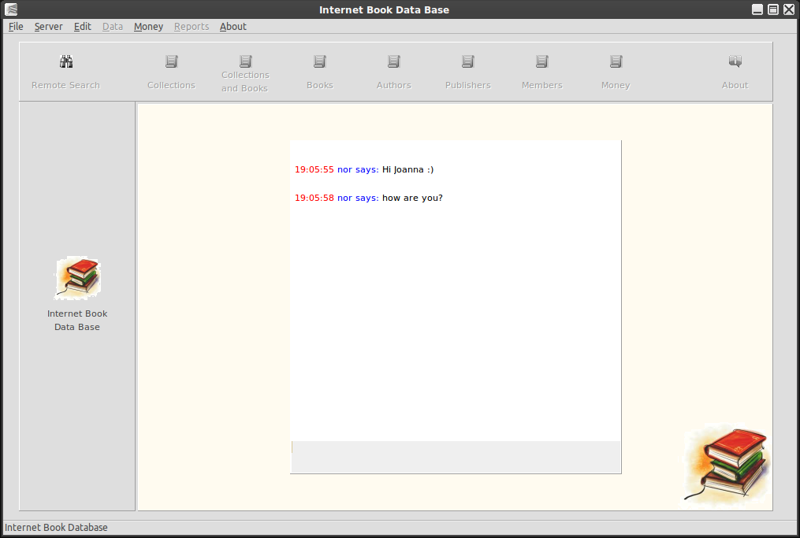Open the Server menu
The width and height of the screenshot is (800, 538).
coord(48,27)
